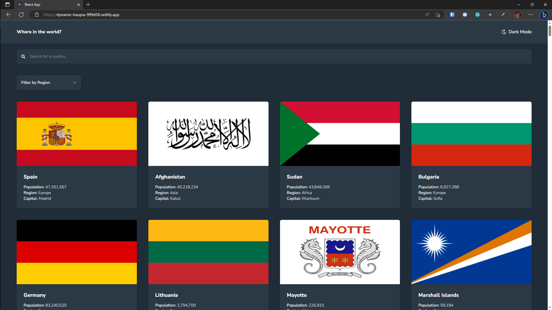The image size is (552, 310).
Task: Open the Lithuania flag image
Action: tap(208, 252)
